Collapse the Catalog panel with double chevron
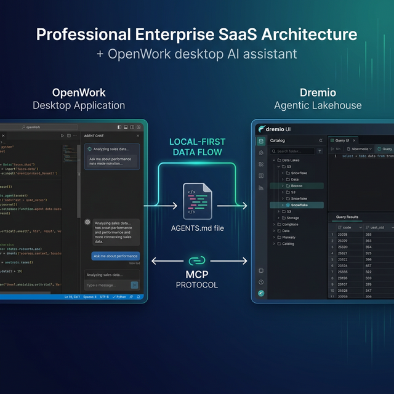This screenshot has height=394, width=394. point(320,140)
